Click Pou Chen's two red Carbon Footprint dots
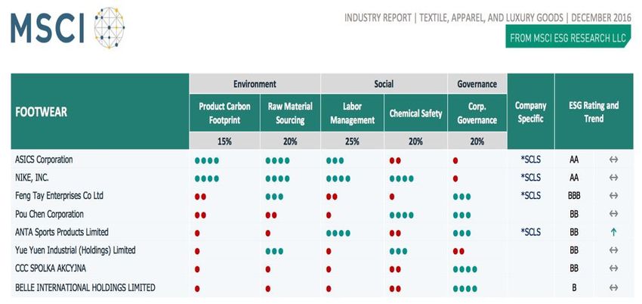This screenshot has width=642, height=304. [200, 215]
